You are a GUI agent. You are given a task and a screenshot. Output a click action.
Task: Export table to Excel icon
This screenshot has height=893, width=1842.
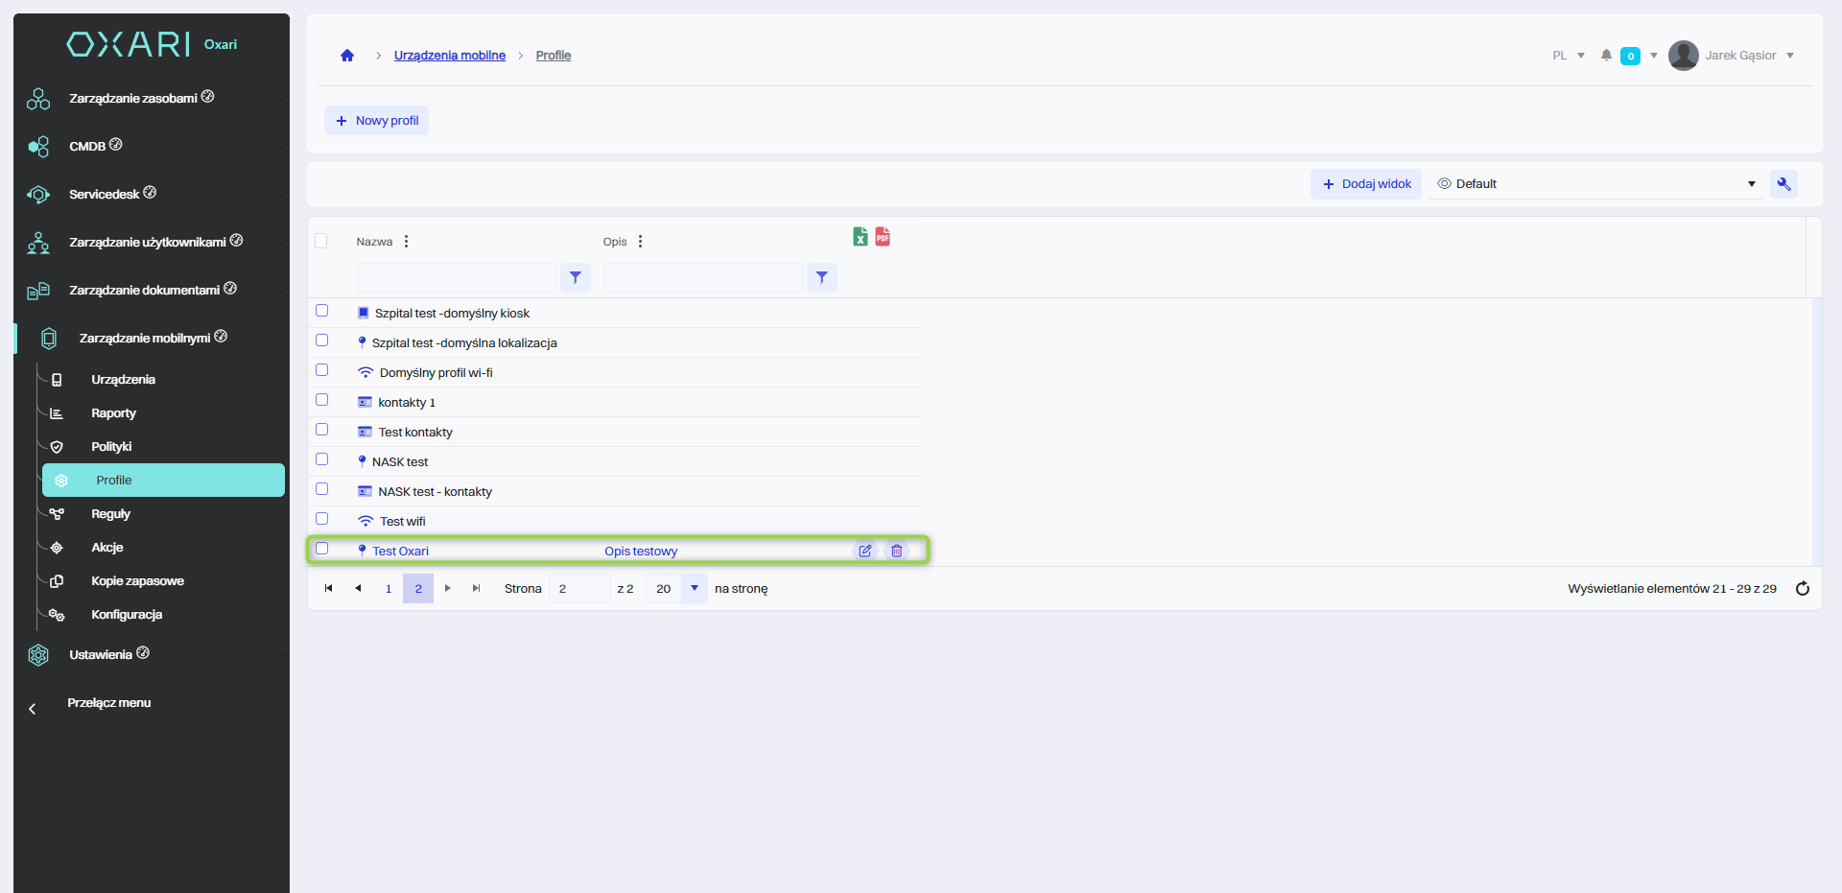pyautogui.click(x=860, y=237)
